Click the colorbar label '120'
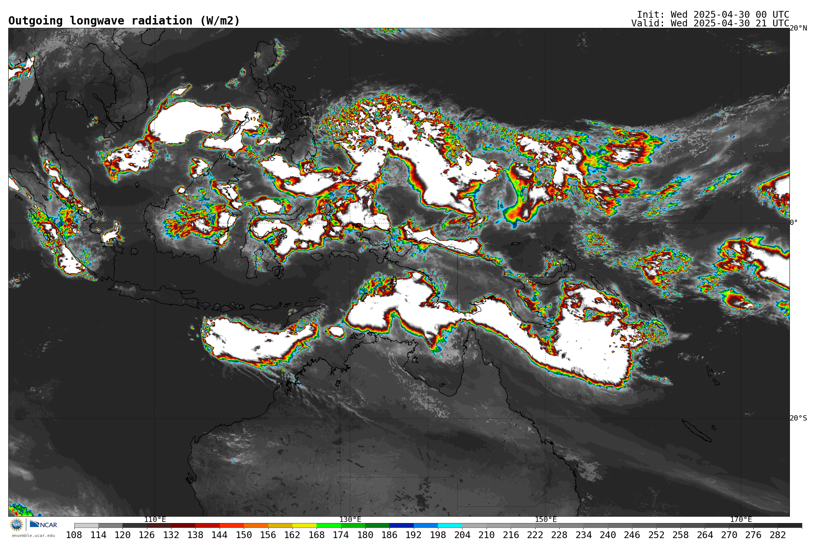This screenshot has height=540, width=814. [122, 535]
